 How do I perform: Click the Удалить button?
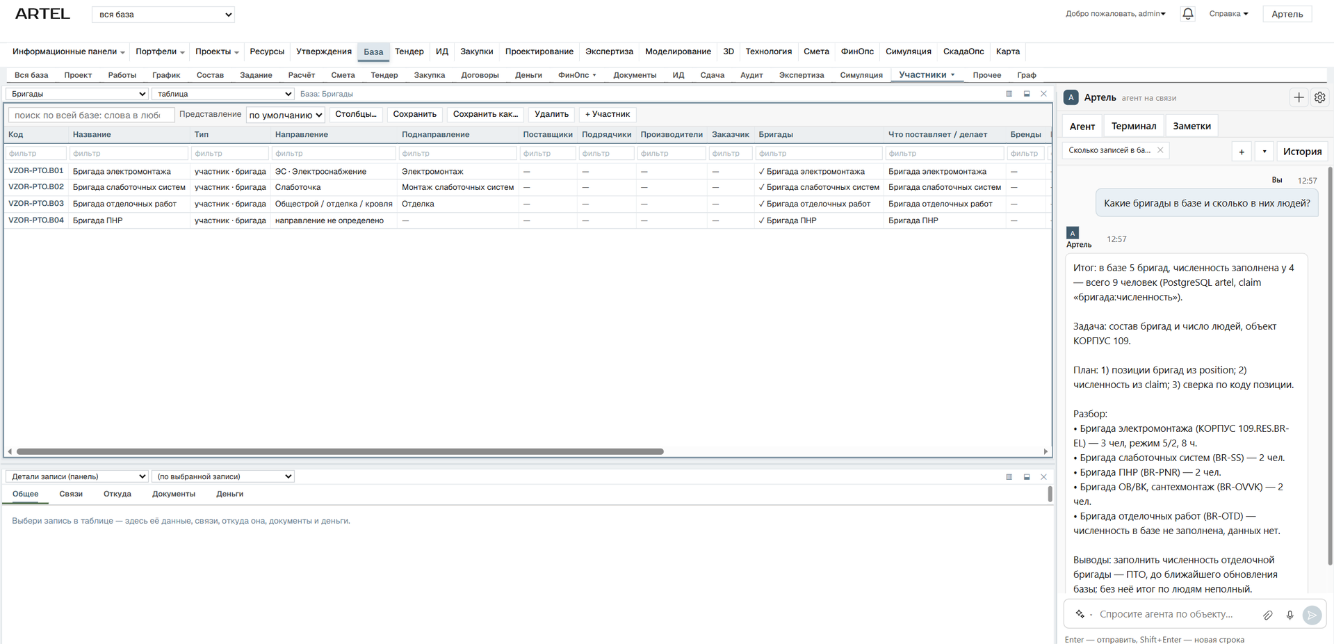click(x=551, y=114)
